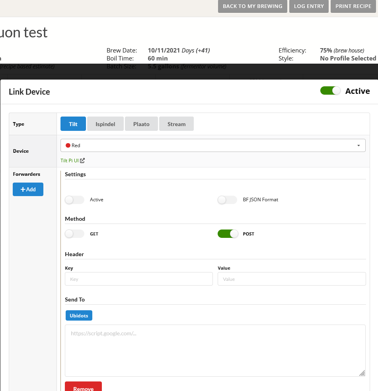
Task: Toggle the Link Device Active switch off
Action: [331, 91]
